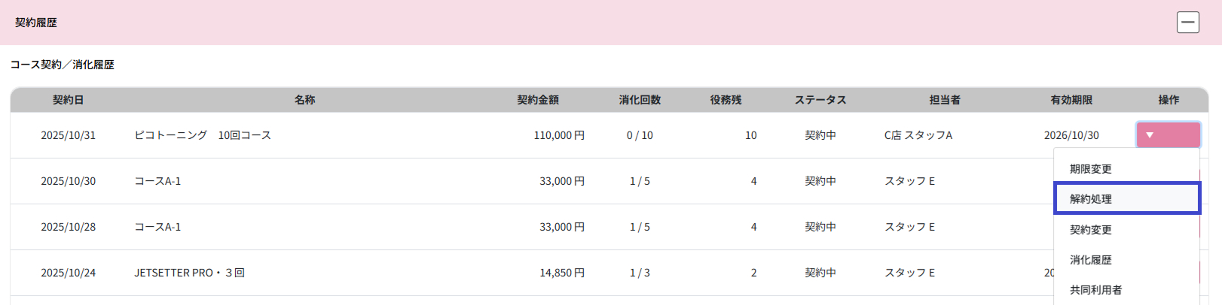This screenshot has height=305, width=1222.
Task: Click the 担当者 column header
Action: [945, 100]
